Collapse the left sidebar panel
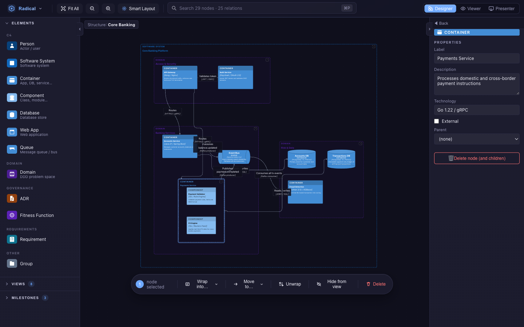Viewport: 524px width, 327px height. [x=80, y=29]
